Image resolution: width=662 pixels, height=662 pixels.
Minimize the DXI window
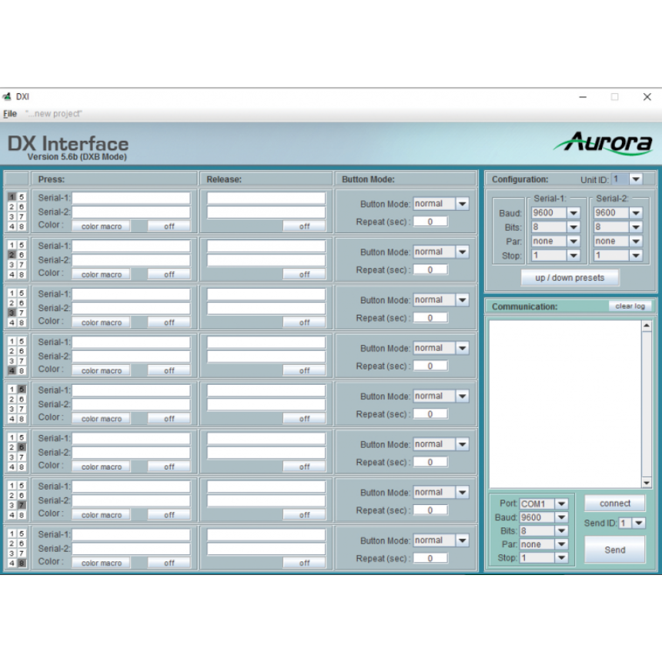pyautogui.click(x=583, y=97)
